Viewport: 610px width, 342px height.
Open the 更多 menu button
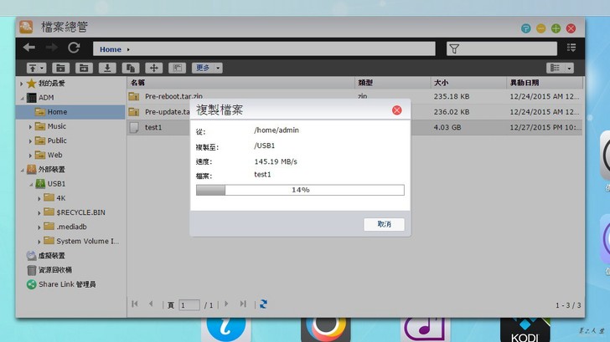[207, 68]
